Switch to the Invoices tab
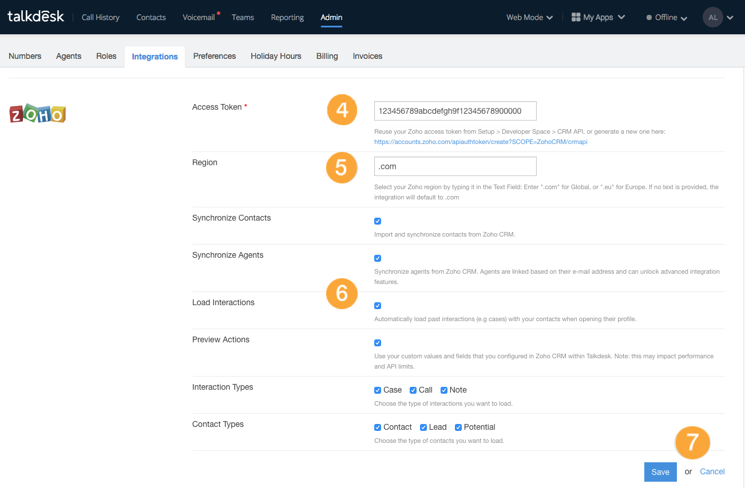 367,56
